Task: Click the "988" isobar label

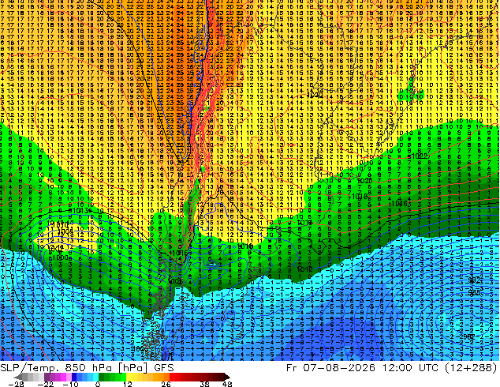Action: tap(474, 292)
